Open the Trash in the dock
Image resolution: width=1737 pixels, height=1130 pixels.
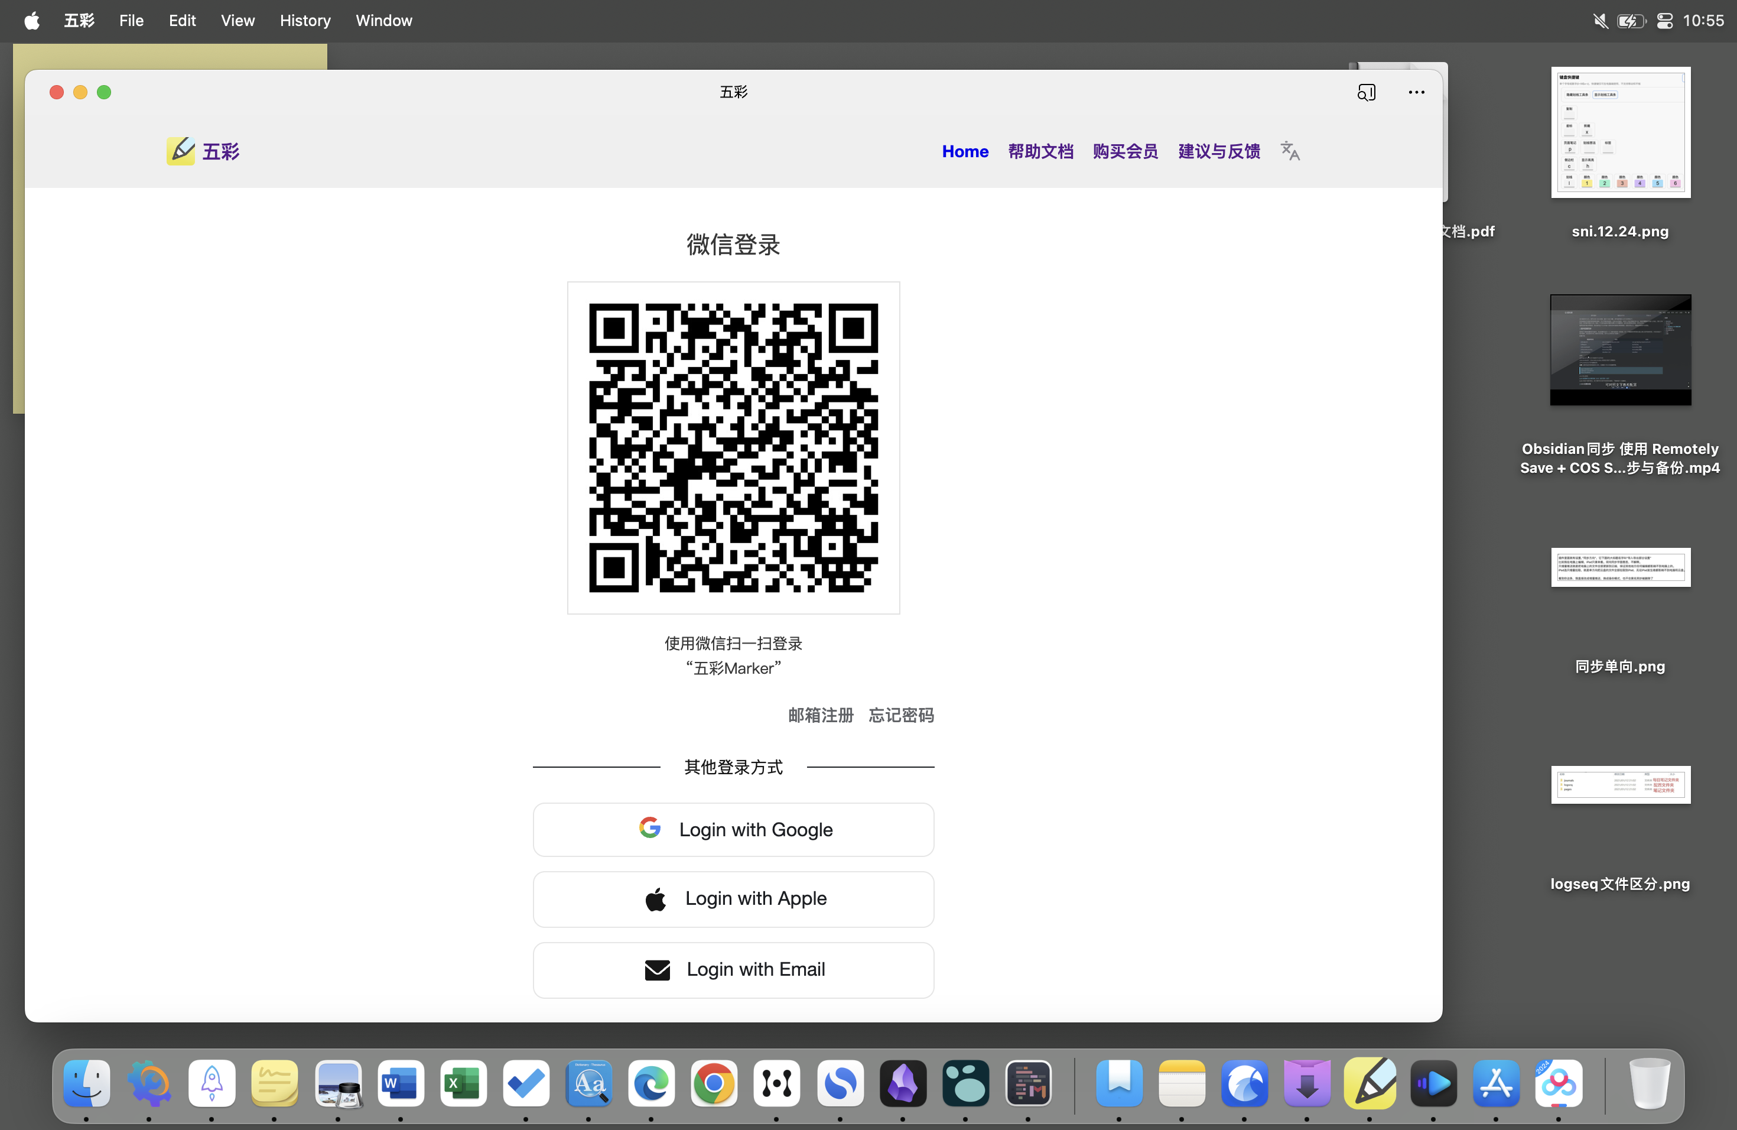1649,1083
